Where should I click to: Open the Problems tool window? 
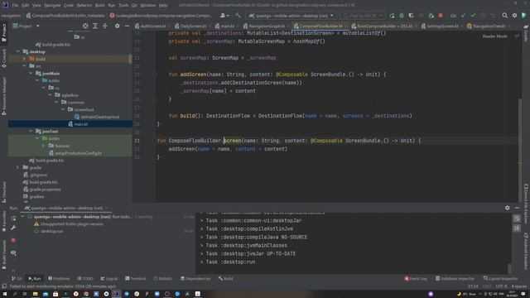pos(59,279)
